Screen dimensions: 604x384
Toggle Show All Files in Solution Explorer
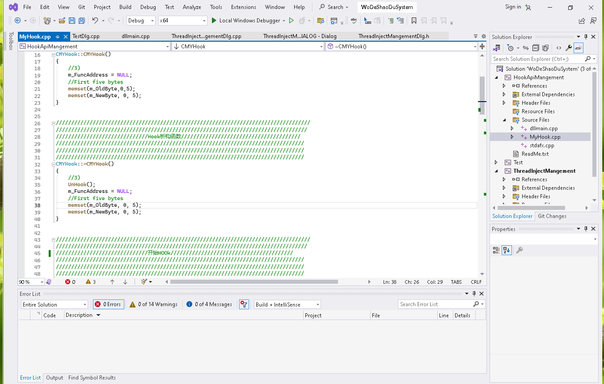[x=545, y=48]
